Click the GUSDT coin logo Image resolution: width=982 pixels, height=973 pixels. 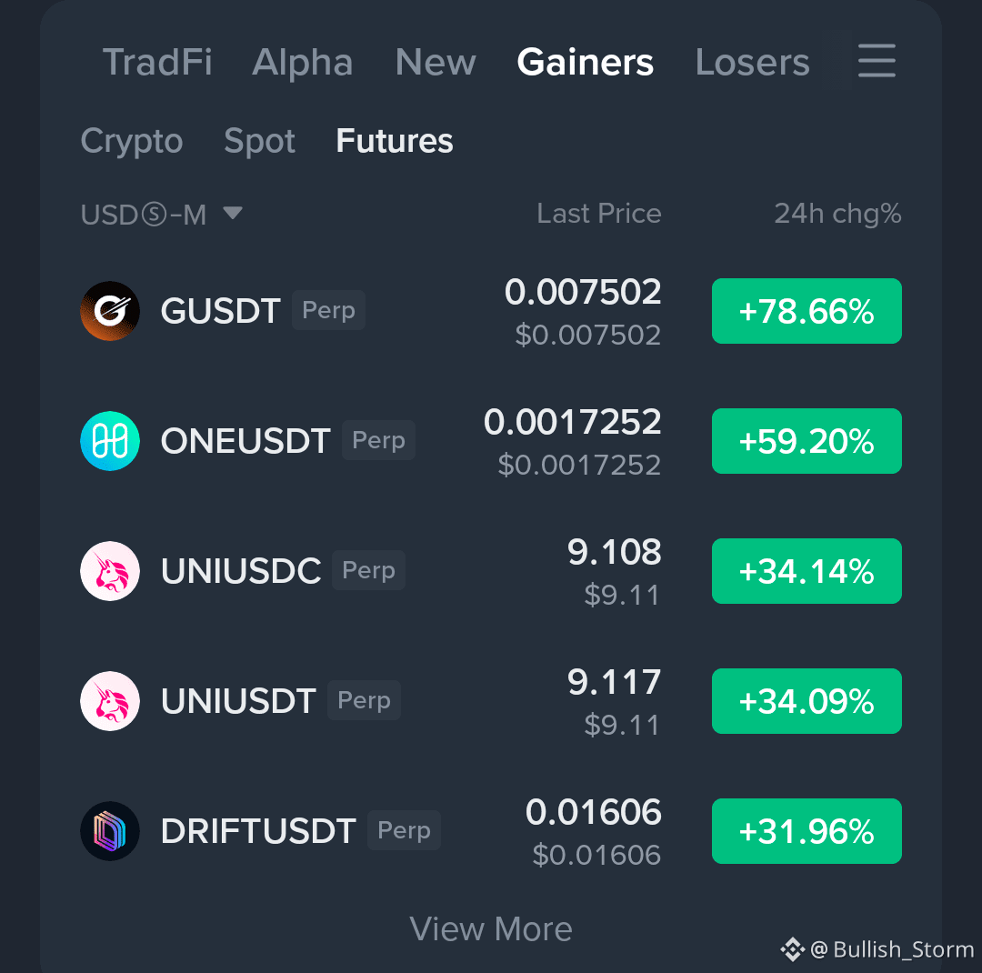point(110,311)
